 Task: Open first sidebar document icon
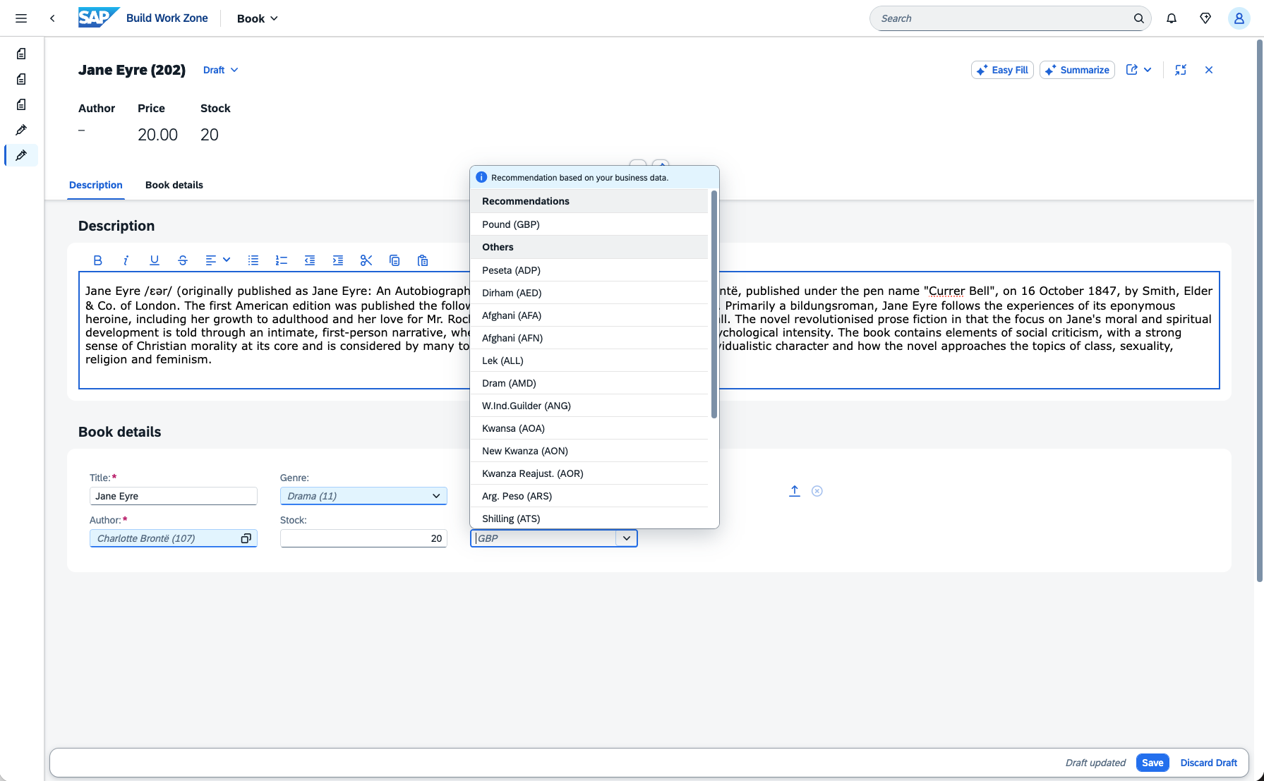[21, 54]
